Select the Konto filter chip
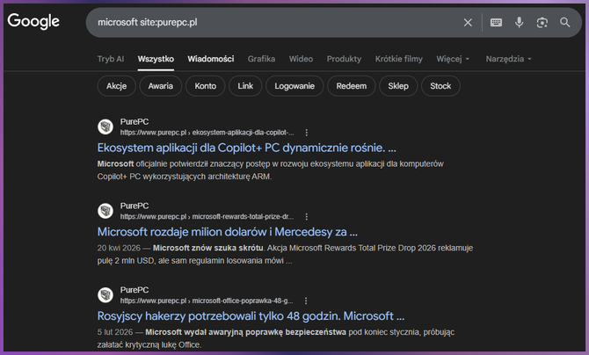The height and width of the screenshot is (355, 589). (x=205, y=86)
